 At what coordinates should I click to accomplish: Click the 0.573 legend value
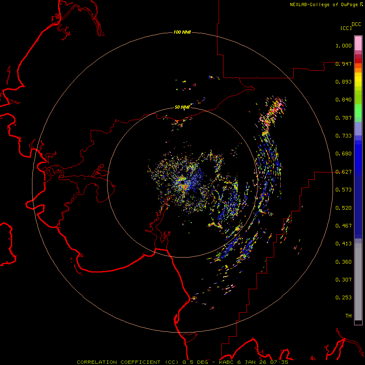344,190
